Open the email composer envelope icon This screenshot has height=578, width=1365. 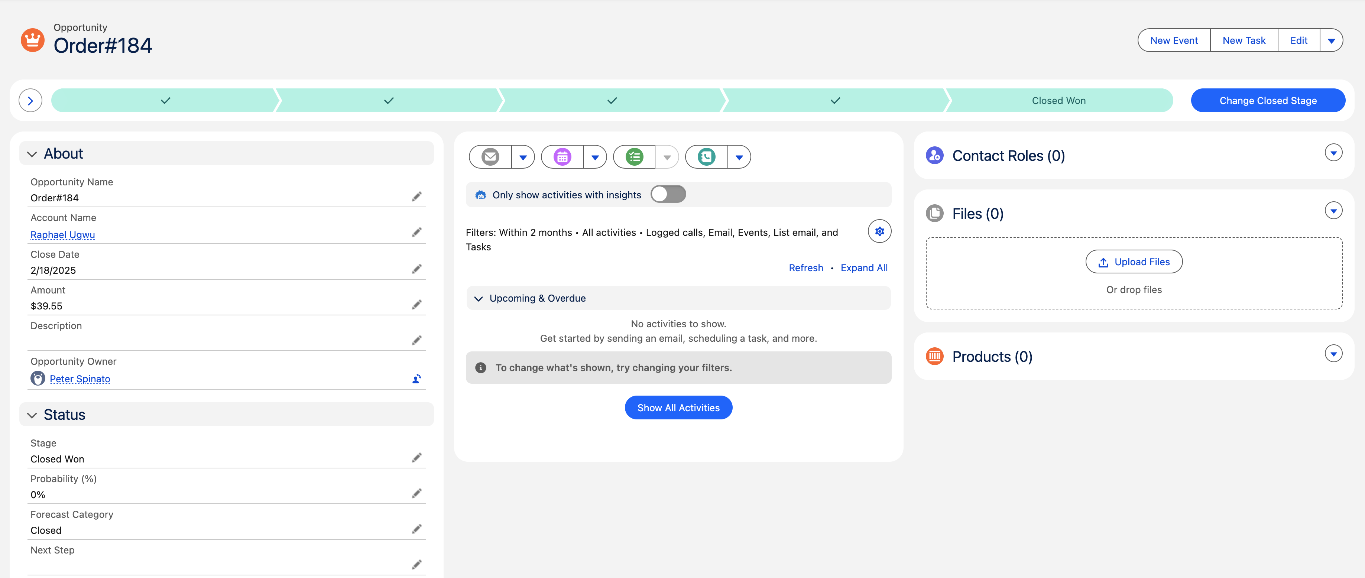point(490,157)
